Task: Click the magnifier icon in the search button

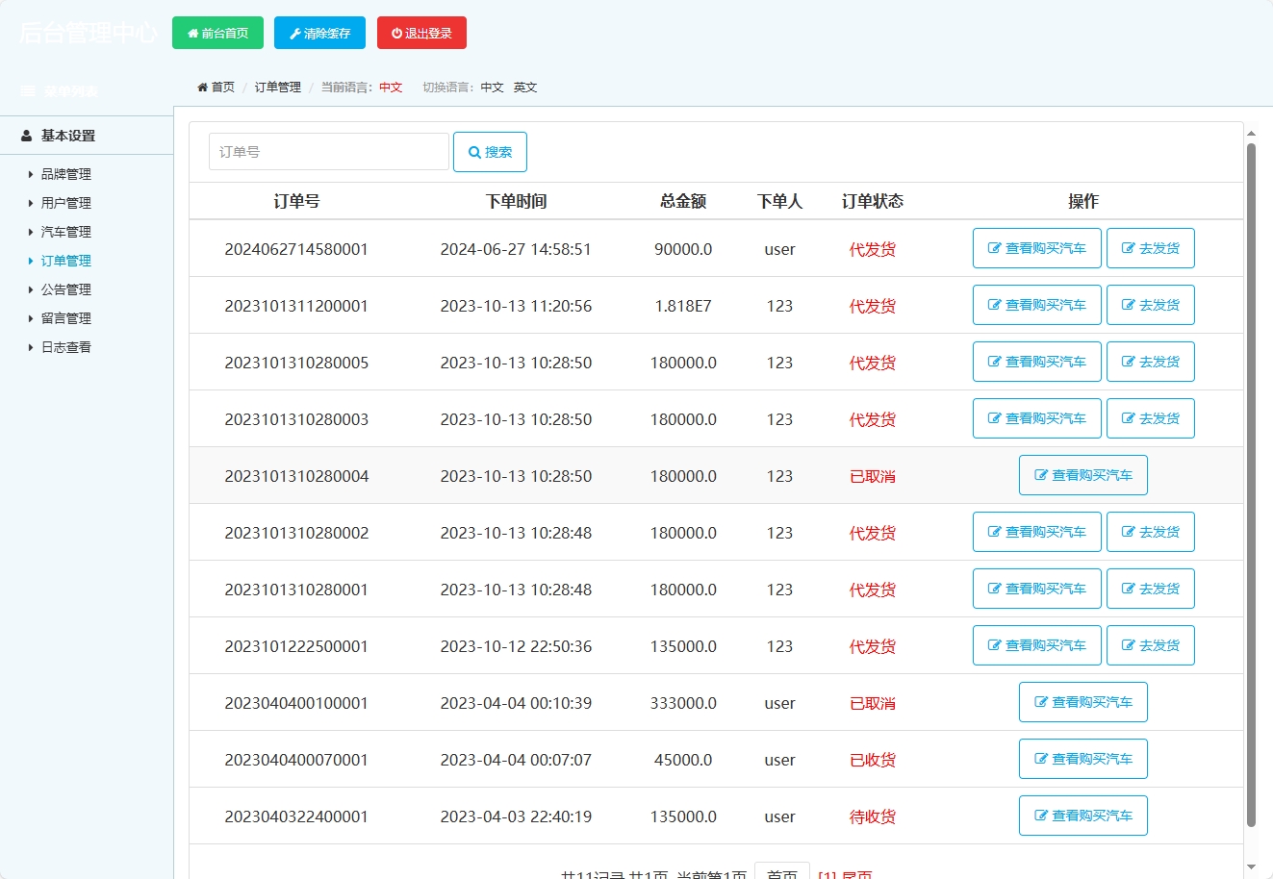Action: coord(474,152)
